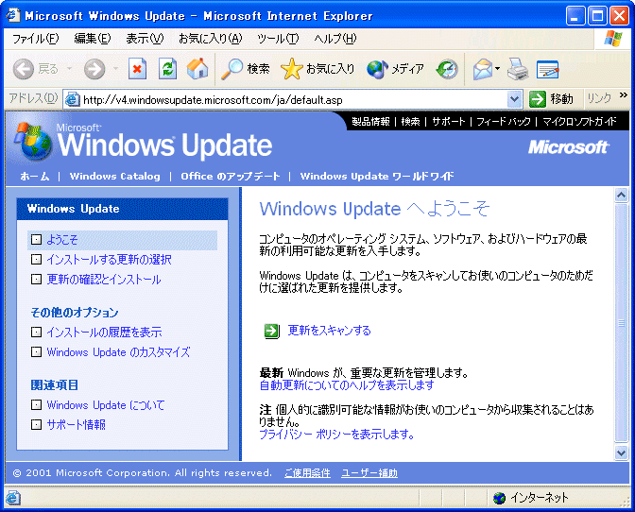
Task: Open the メディア media toolbar button
Action: pos(395,69)
